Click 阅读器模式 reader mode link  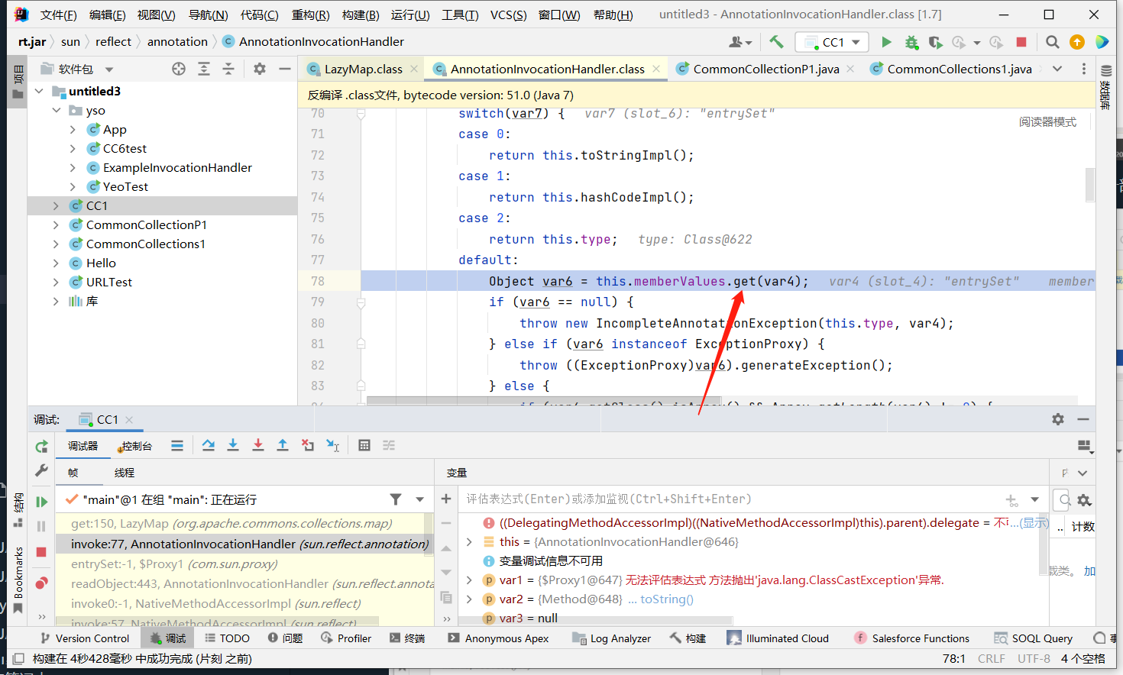[1047, 122]
